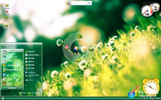Click the colorful ball at circular dock center
Viewport: 161px width, 100px height.
76,48
